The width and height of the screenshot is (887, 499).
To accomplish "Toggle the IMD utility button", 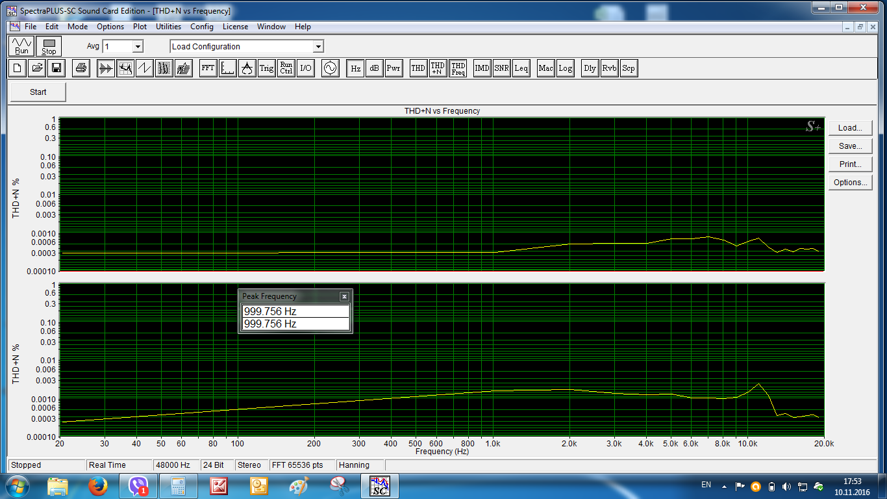I will tap(482, 68).
